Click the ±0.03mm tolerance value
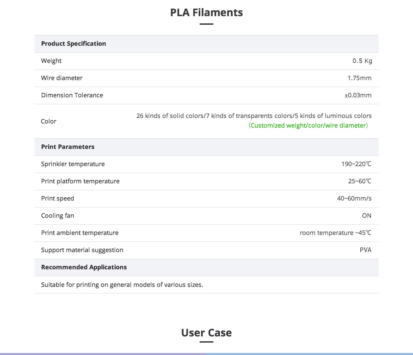This screenshot has height=355, width=413. pyautogui.click(x=358, y=95)
